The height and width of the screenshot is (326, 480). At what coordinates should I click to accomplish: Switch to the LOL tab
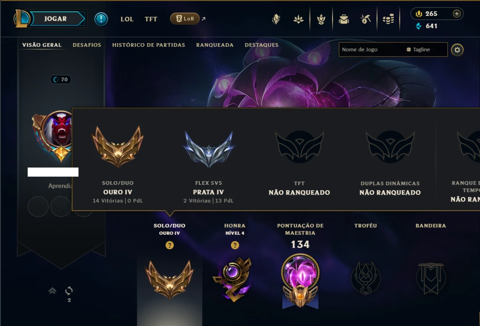pyautogui.click(x=127, y=19)
